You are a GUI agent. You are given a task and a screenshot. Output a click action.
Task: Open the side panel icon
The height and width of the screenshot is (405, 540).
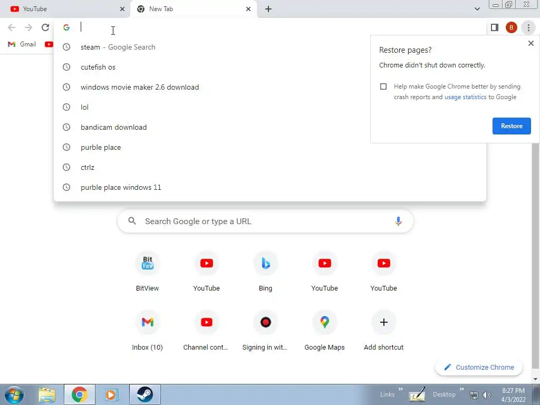tap(495, 27)
